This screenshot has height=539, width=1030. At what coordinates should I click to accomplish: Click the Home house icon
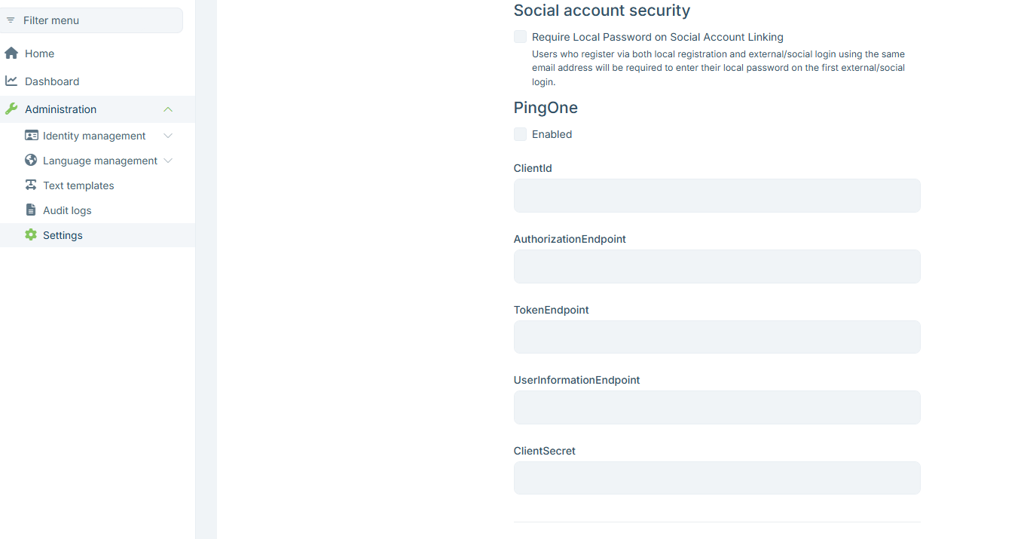[x=11, y=54]
